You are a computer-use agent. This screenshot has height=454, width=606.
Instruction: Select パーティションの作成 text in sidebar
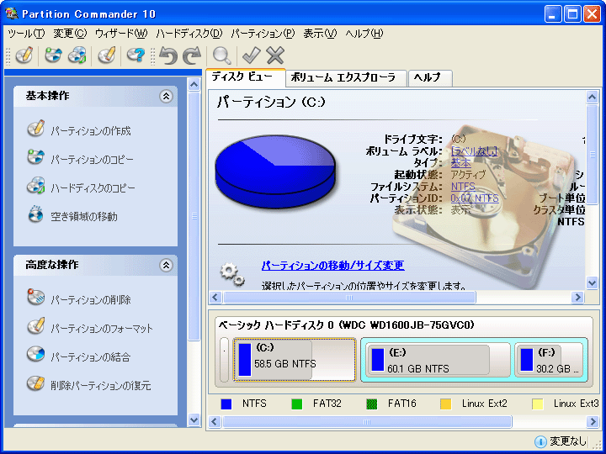coord(91,131)
